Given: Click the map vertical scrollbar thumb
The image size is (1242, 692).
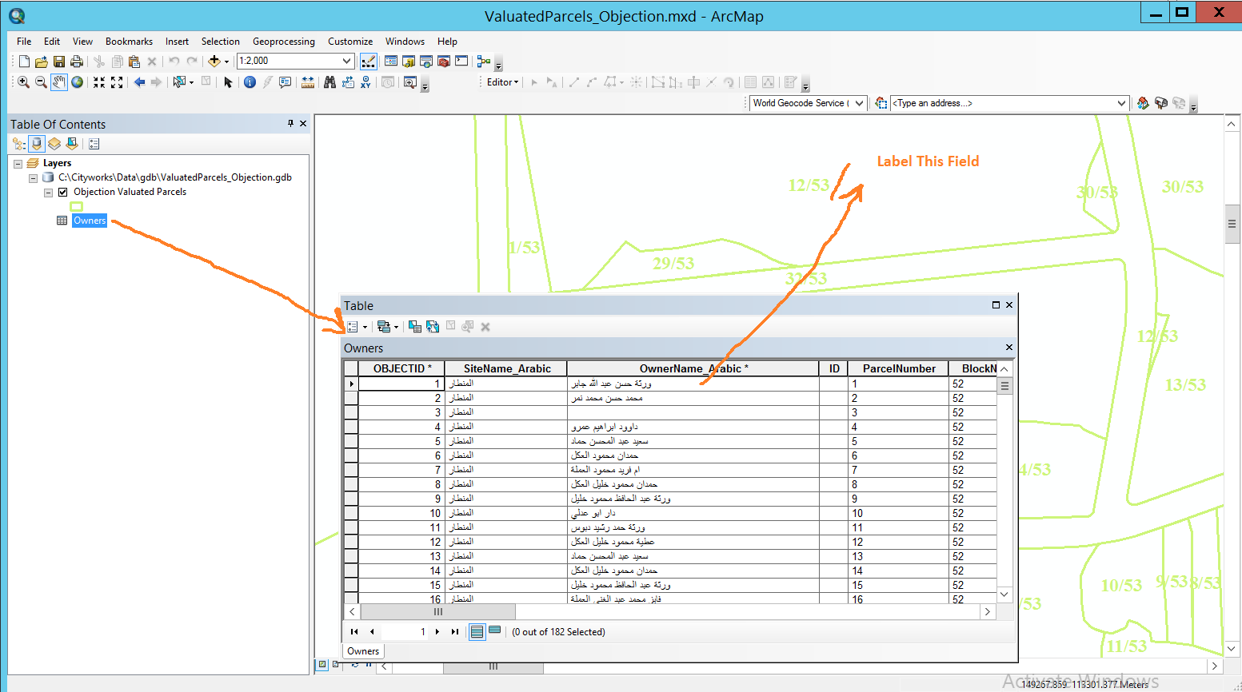Looking at the screenshot, I should (1232, 225).
